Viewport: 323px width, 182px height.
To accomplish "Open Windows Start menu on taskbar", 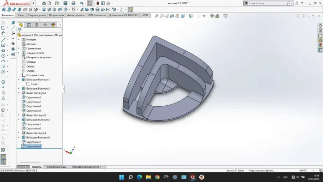I will 121,177.
